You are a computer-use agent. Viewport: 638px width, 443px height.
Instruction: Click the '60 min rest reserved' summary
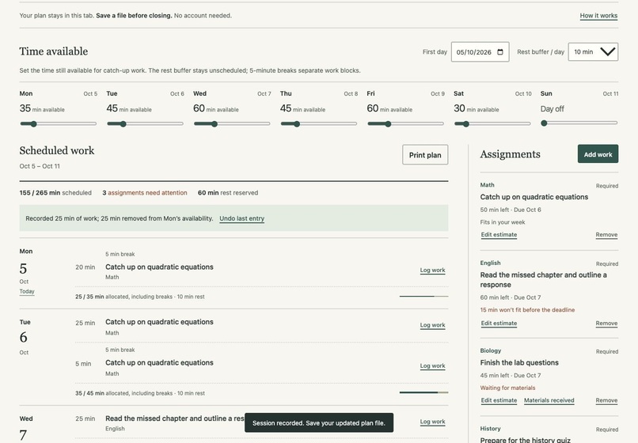click(x=228, y=193)
